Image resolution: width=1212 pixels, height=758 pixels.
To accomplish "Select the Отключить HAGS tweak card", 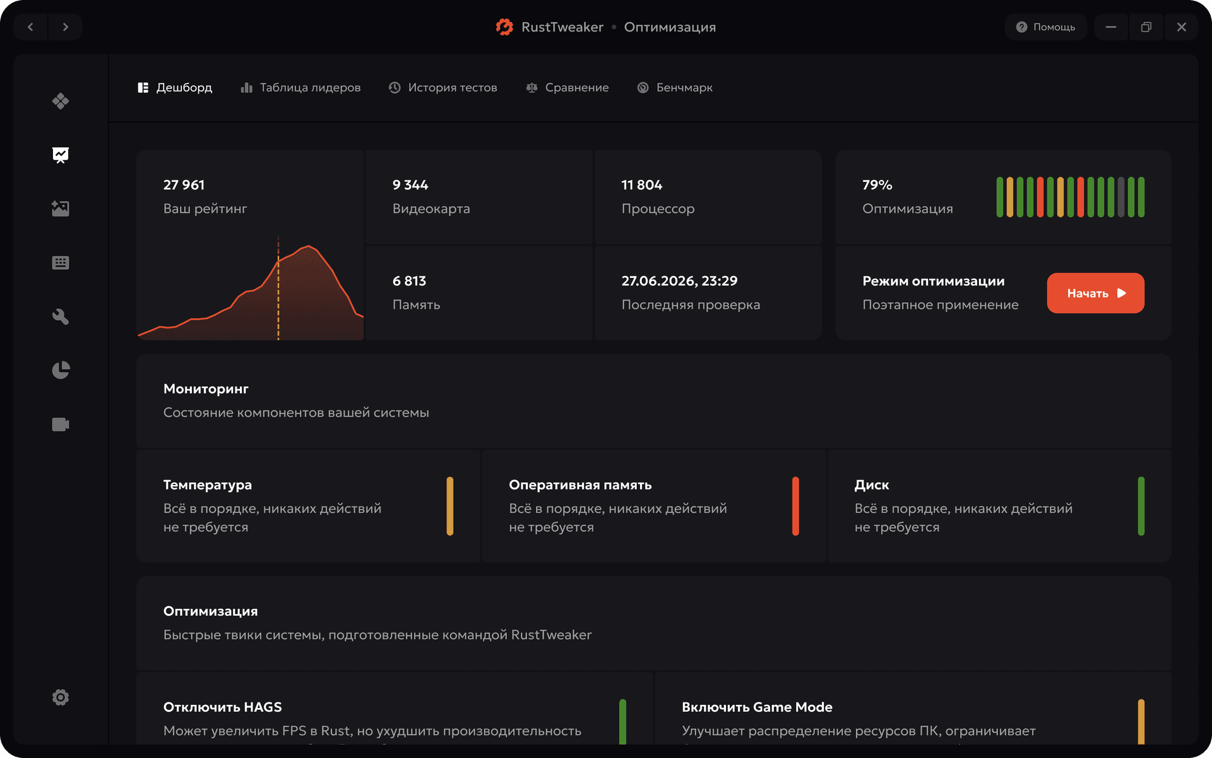I will (x=395, y=709).
